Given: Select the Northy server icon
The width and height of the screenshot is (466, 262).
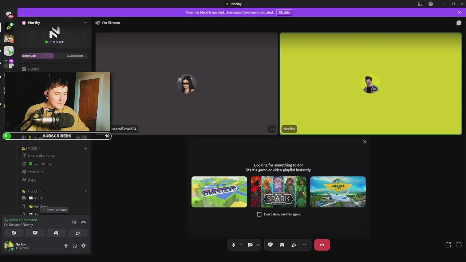Looking at the screenshot, I should [9, 27].
